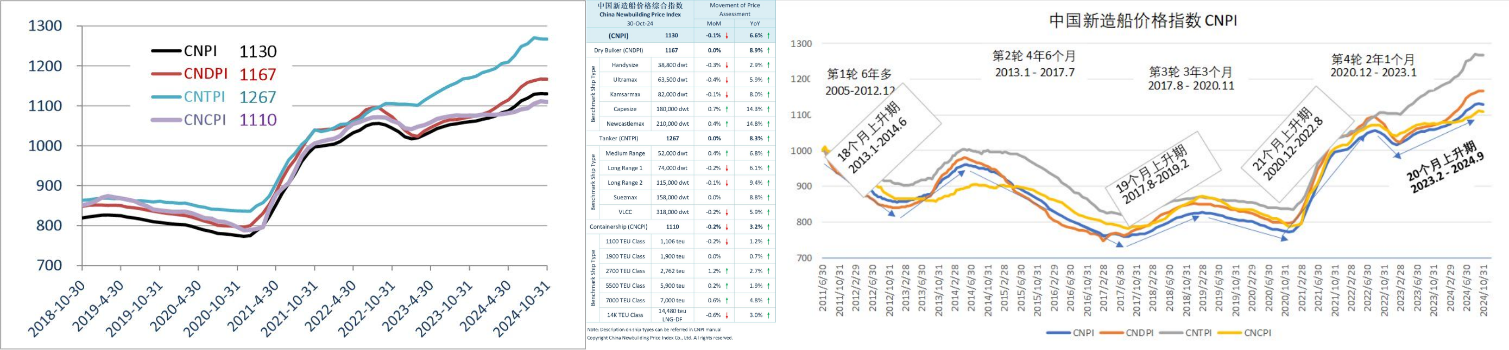Click the 'YoY' column header
Screen dimensions: 1509x350
(755, 23)
